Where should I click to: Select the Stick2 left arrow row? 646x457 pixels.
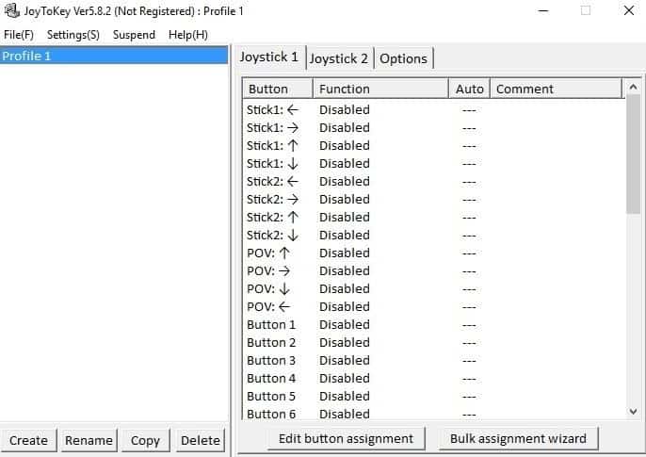click(434, 181)
